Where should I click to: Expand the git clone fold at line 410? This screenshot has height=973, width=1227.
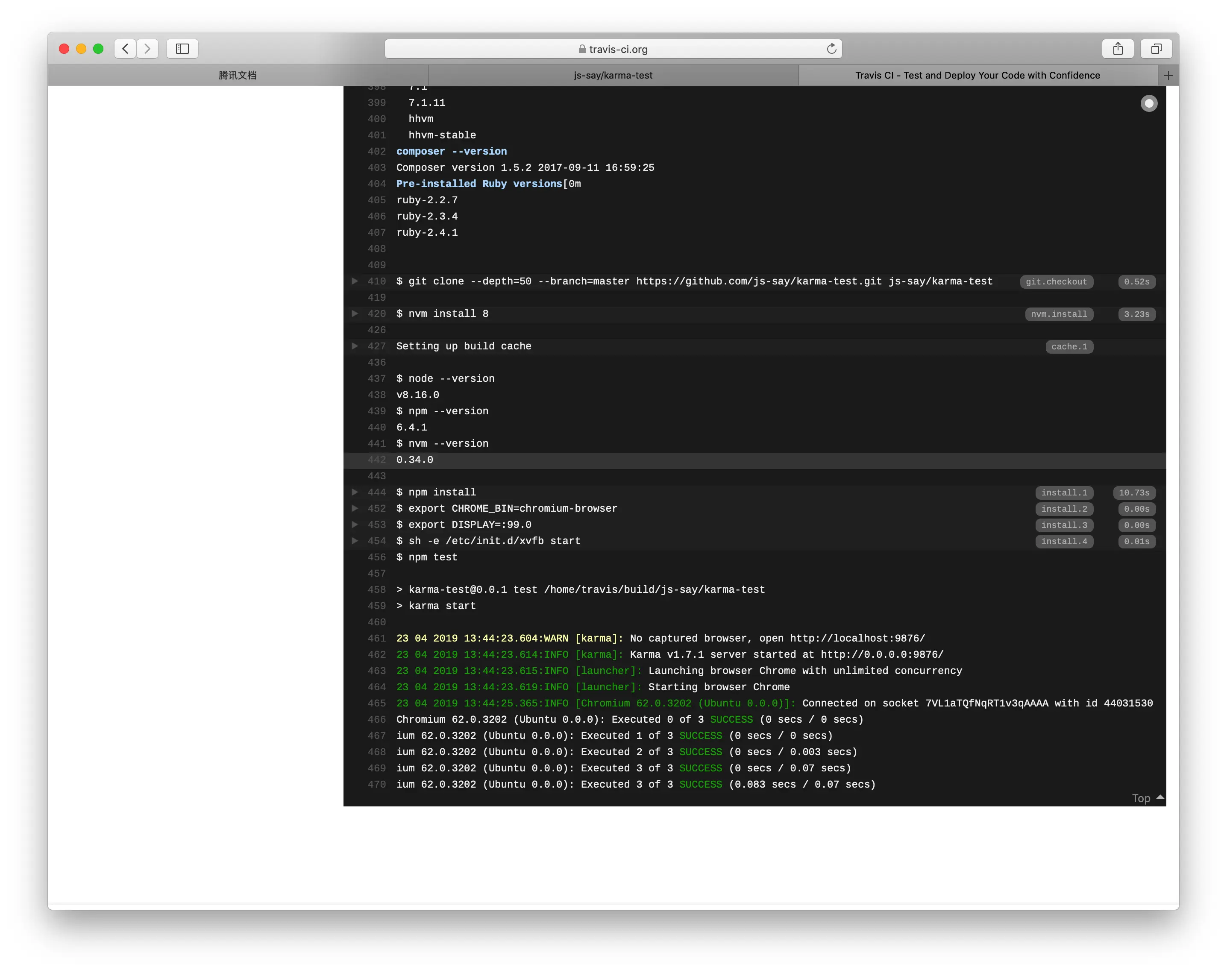point(355,281)
